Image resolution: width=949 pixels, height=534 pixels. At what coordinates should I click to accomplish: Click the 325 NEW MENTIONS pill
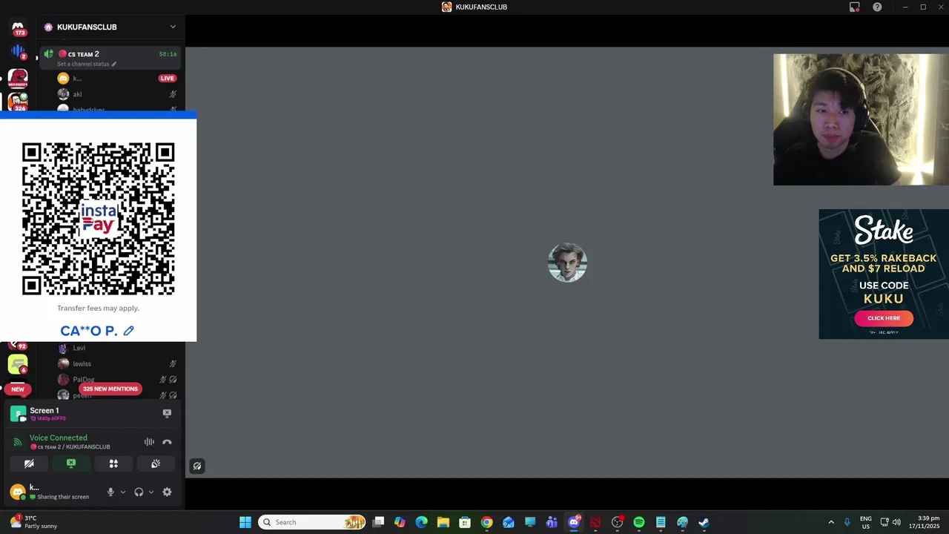(110, 389)
